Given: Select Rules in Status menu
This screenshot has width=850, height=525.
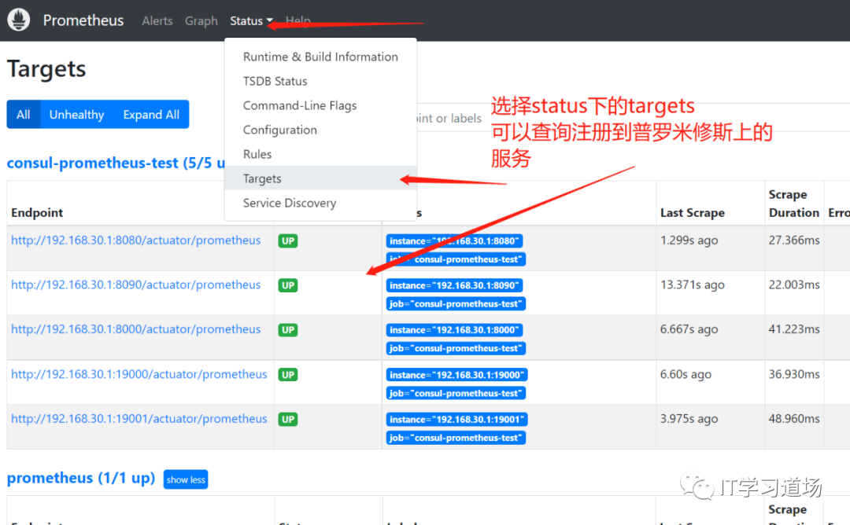Looking at the screenshot, I should pos(320,154).
